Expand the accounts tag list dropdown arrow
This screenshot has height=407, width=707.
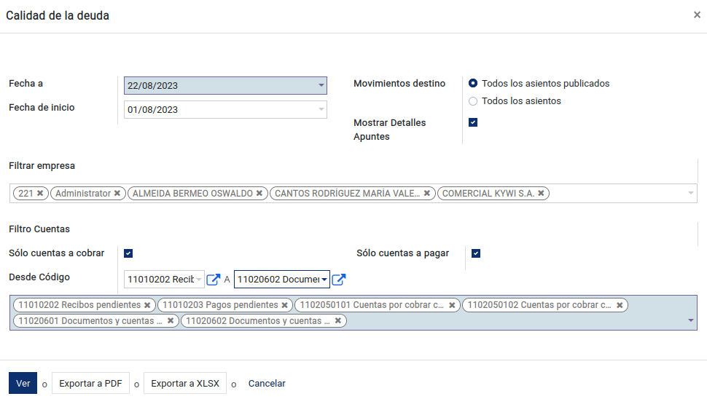(691, 320)
